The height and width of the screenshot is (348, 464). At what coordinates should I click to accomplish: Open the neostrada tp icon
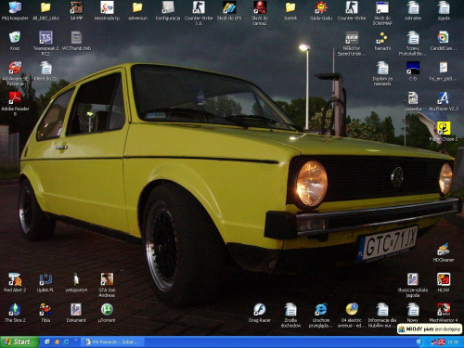click(x=107, y=7)
